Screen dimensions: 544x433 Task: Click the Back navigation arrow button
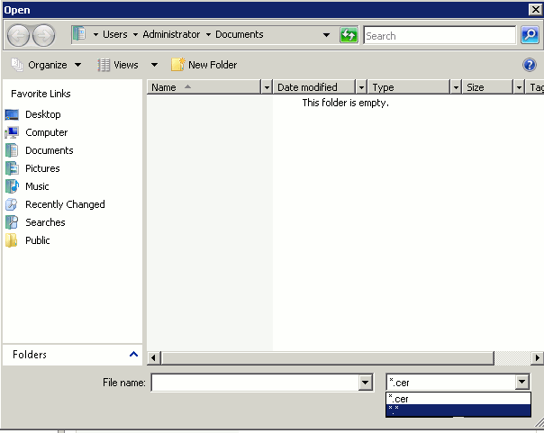[x=19, y=35]
